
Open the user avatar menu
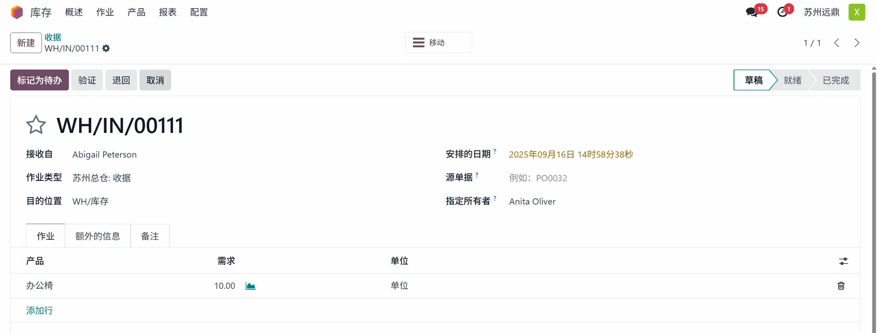point(857,12)
